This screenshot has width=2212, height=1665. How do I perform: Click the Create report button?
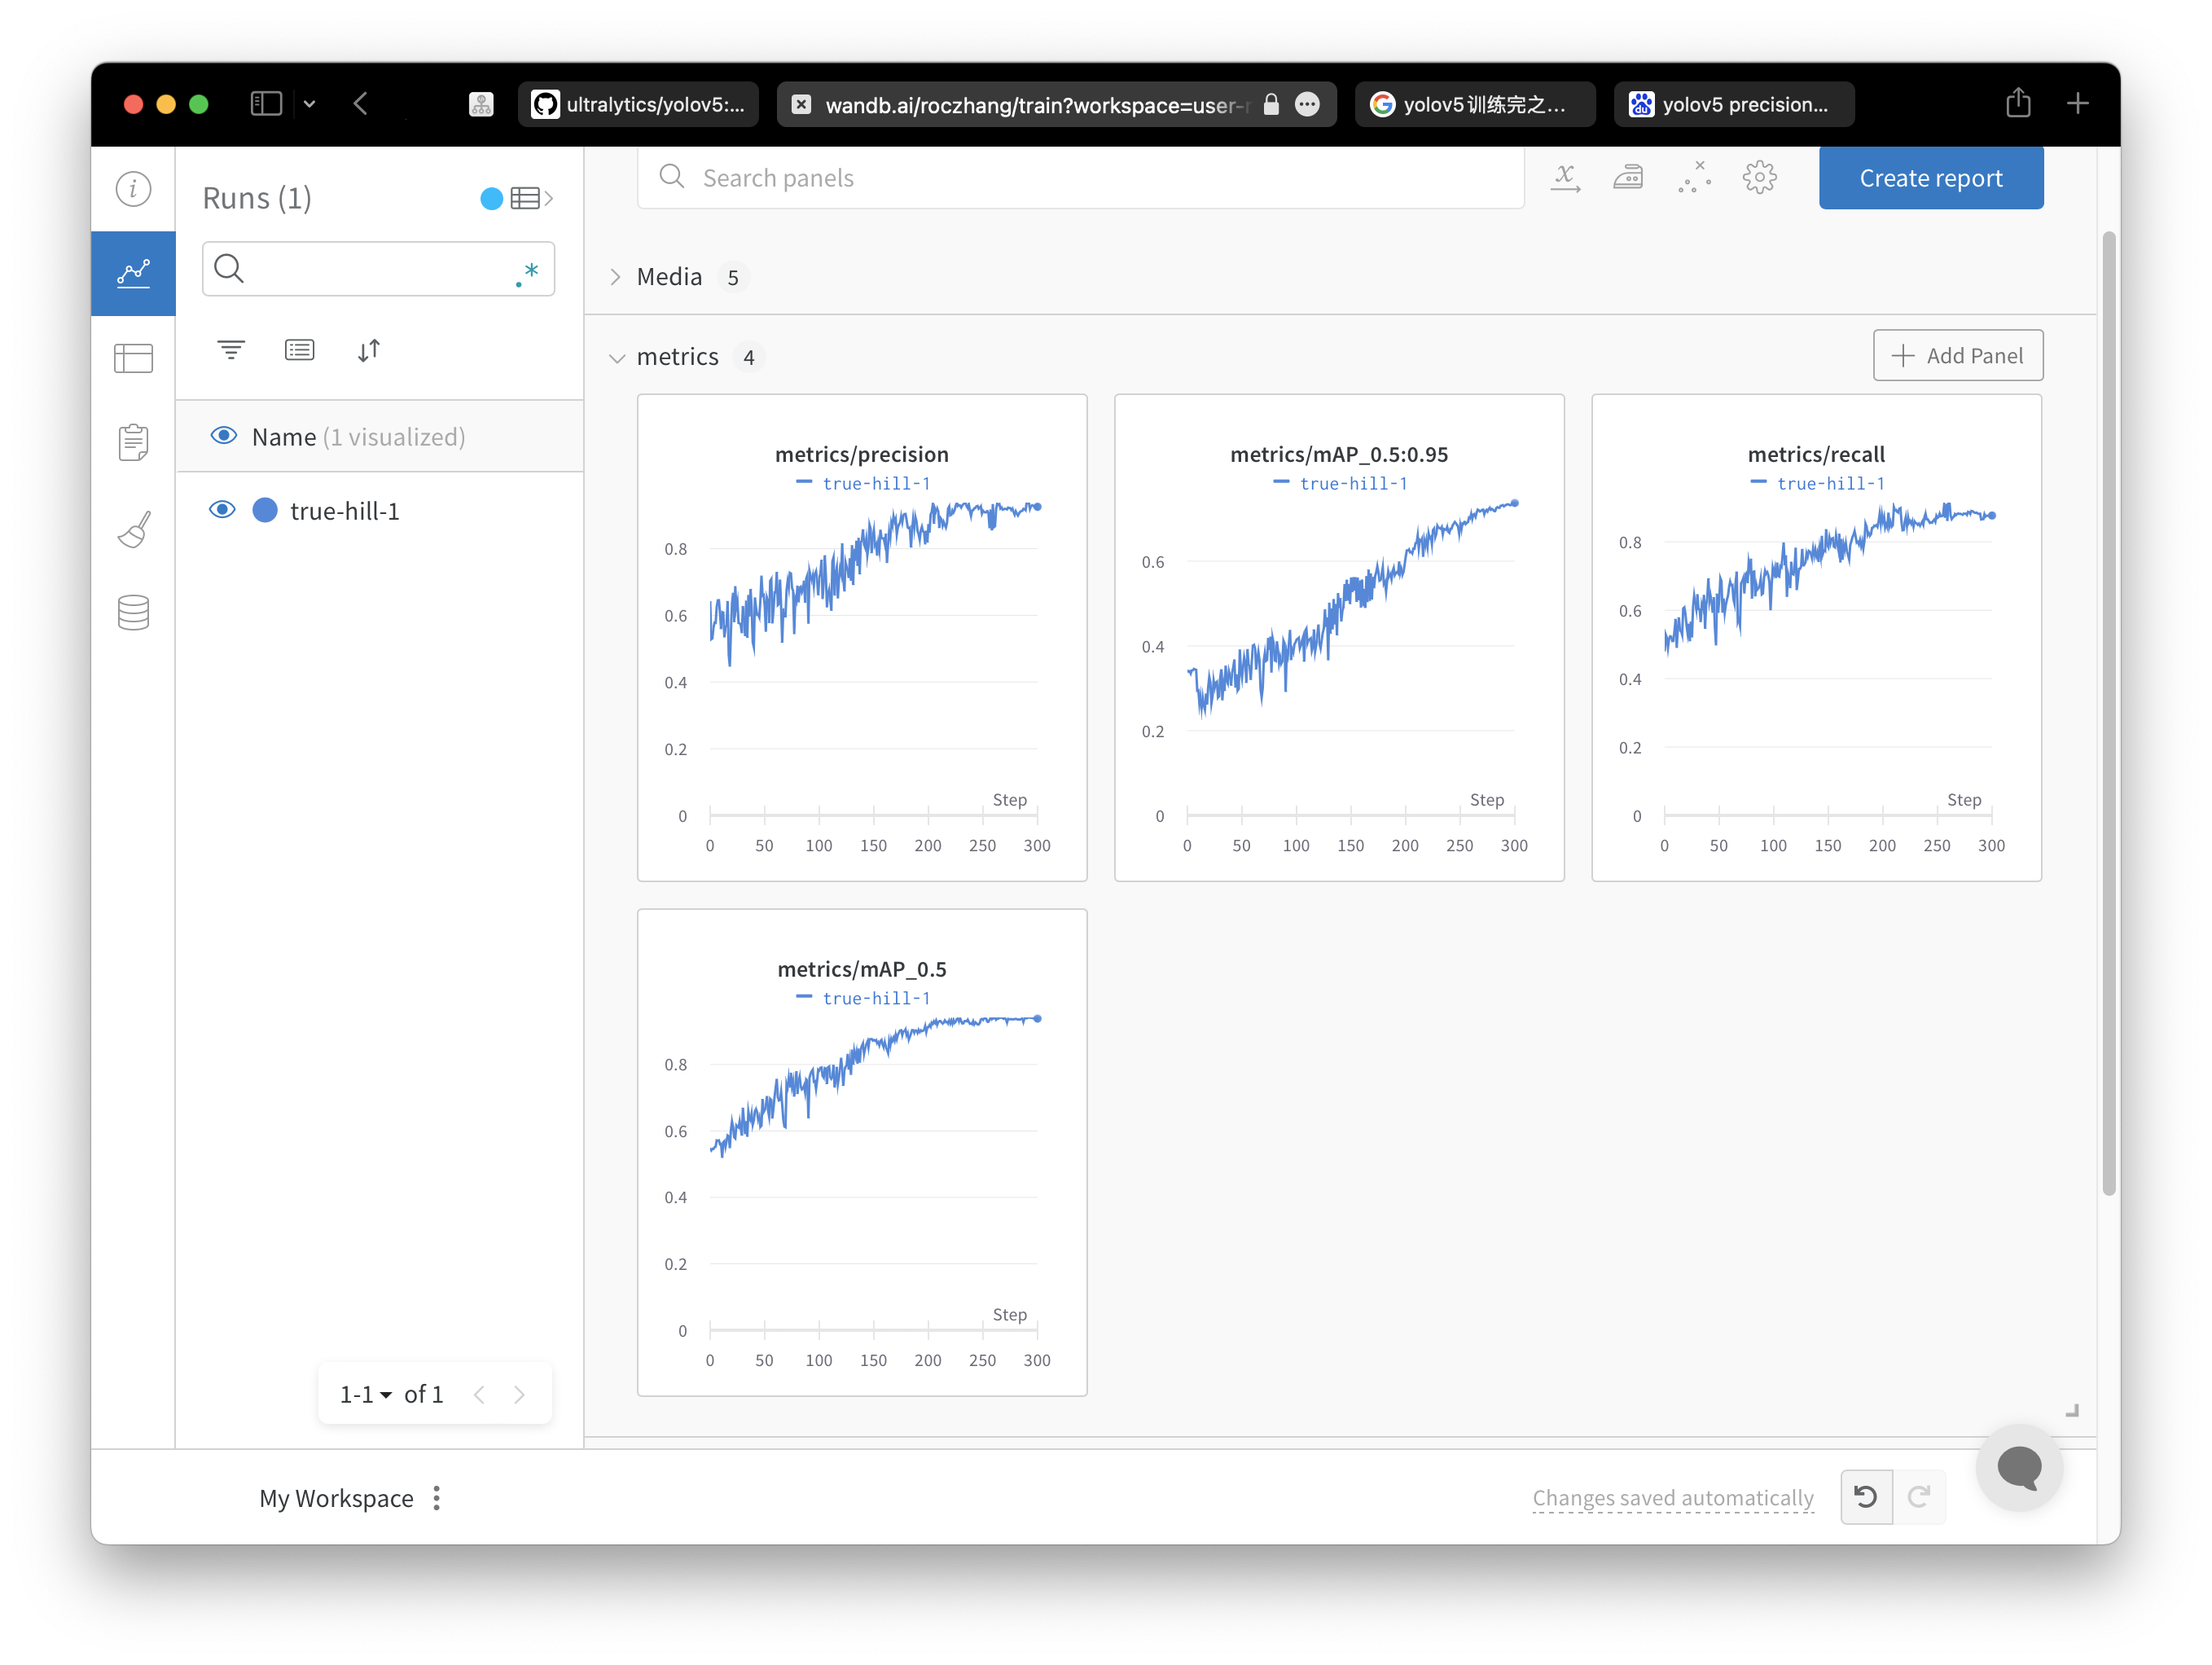1930,178
